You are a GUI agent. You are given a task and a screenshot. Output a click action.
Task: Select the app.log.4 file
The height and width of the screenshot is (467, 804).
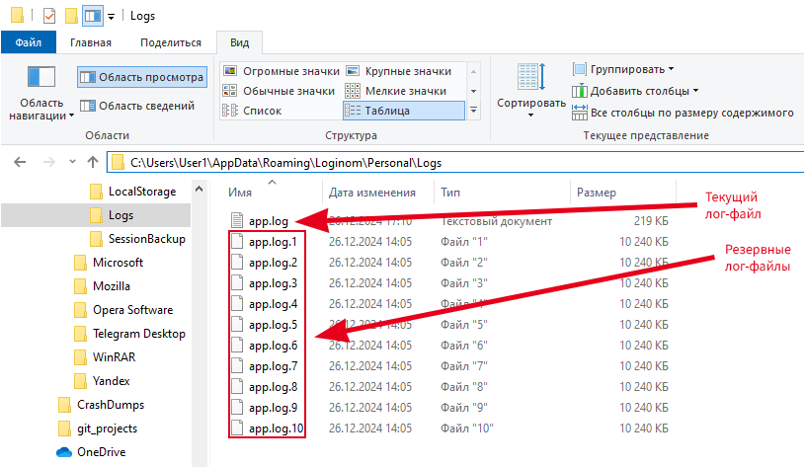273,304
